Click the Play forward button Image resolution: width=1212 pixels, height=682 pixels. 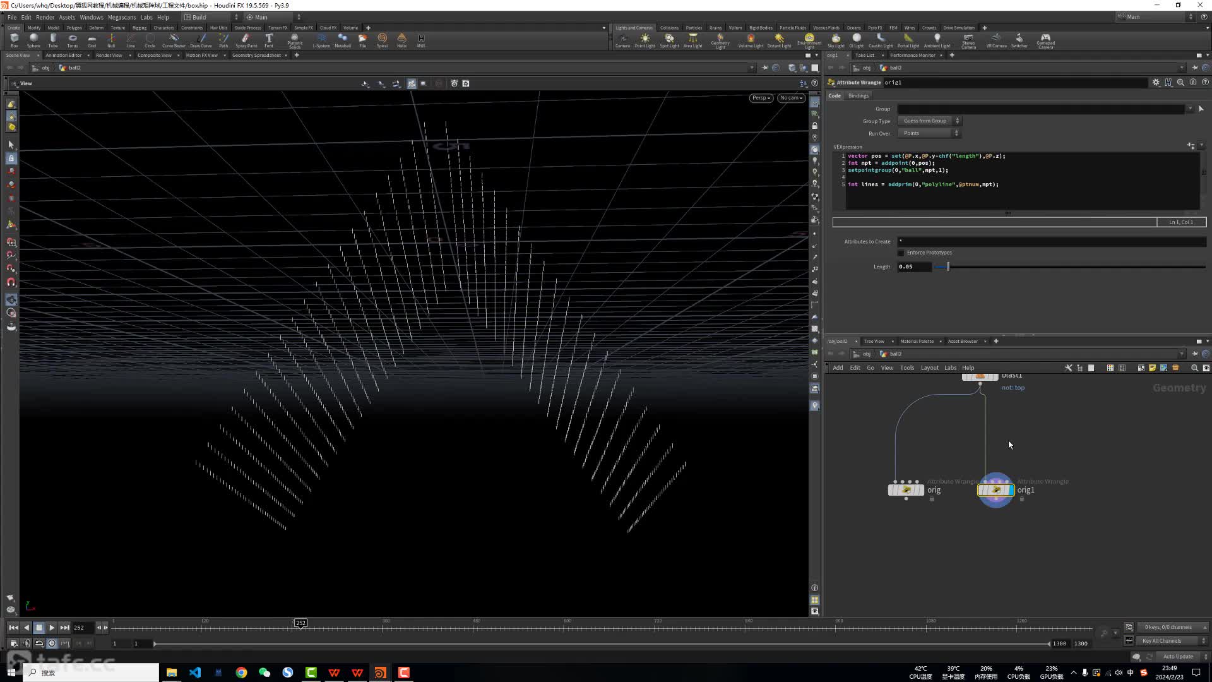click(x=52, y=628)
